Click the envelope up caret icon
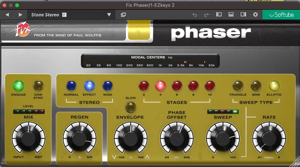The image size is (300, 167). click(x=147, y=157)
